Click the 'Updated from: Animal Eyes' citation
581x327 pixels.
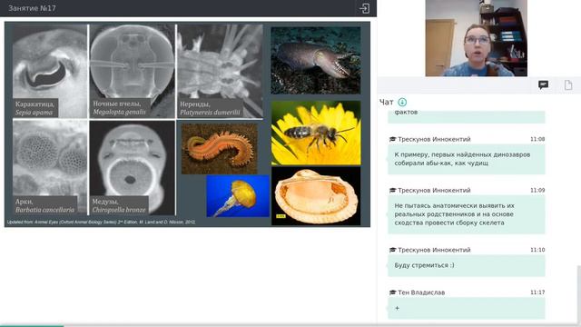click(101, 222)
